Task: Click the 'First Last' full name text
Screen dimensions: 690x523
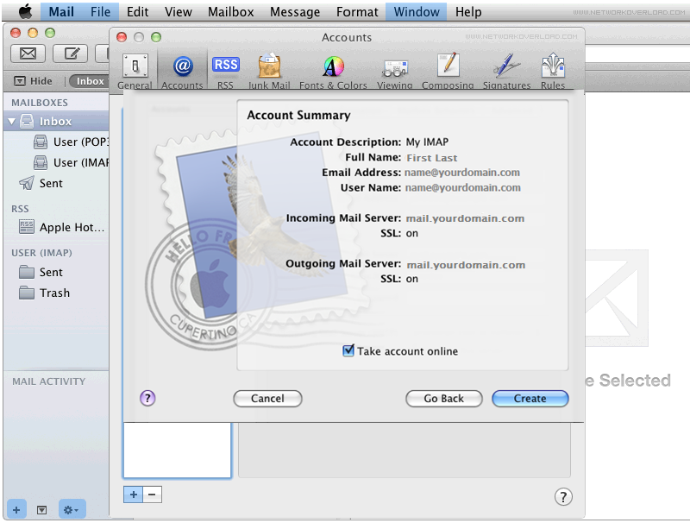Action: pyautogui.click(x=432, y=158)
